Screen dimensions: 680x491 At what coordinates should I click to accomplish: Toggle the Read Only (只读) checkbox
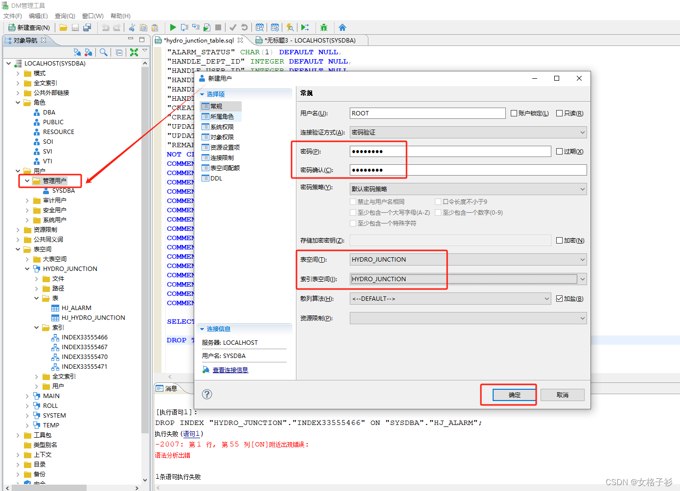[559, 113]
